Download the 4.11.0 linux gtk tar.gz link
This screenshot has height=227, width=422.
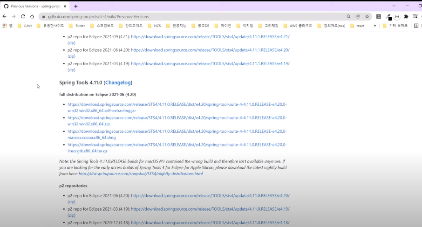click(x=177, y=148)
